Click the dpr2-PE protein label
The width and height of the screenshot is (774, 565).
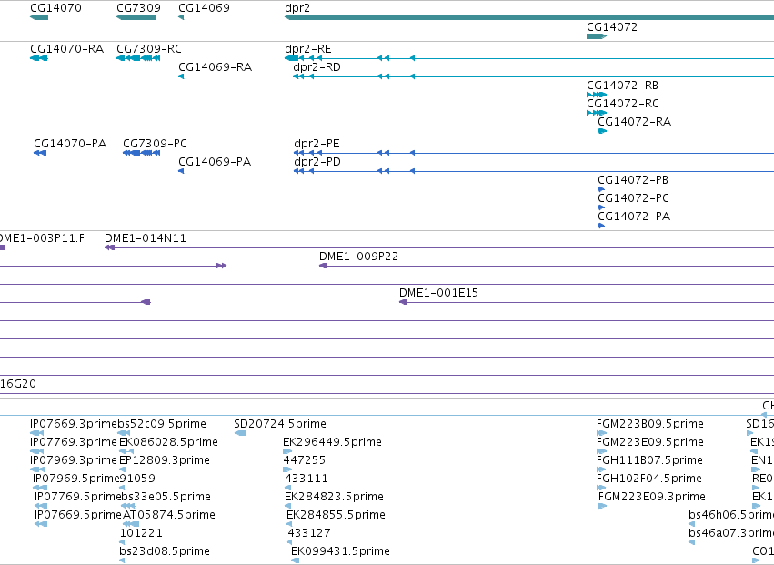point(317,145)
